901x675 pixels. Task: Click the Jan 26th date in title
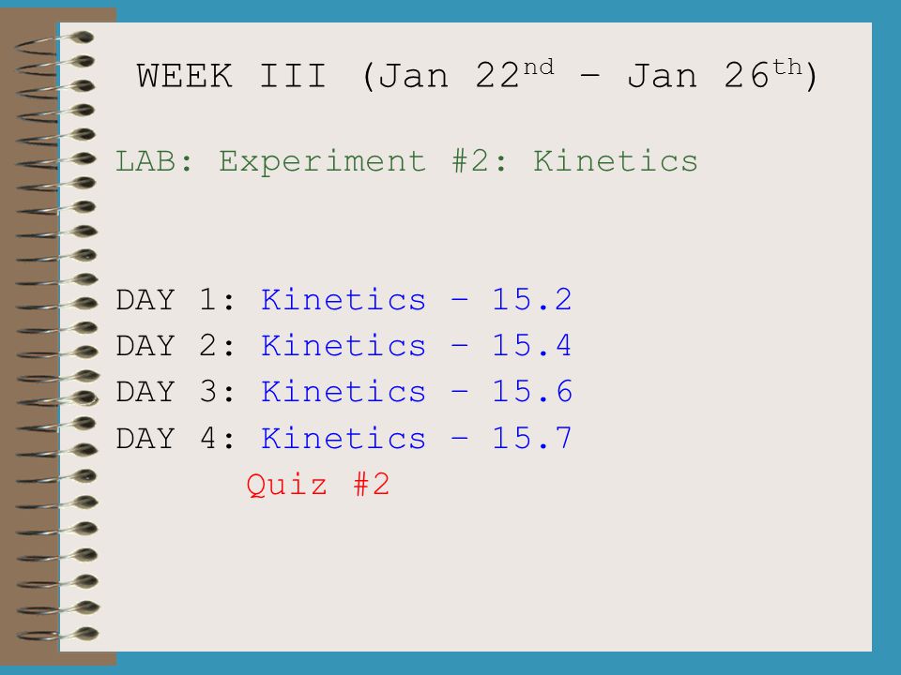(x=715, y=75)
